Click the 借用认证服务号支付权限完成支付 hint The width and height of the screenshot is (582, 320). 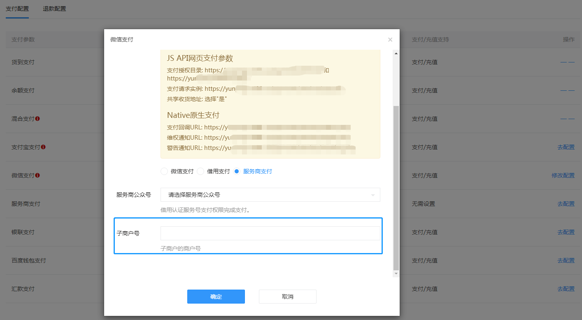[x=205, y=210]
